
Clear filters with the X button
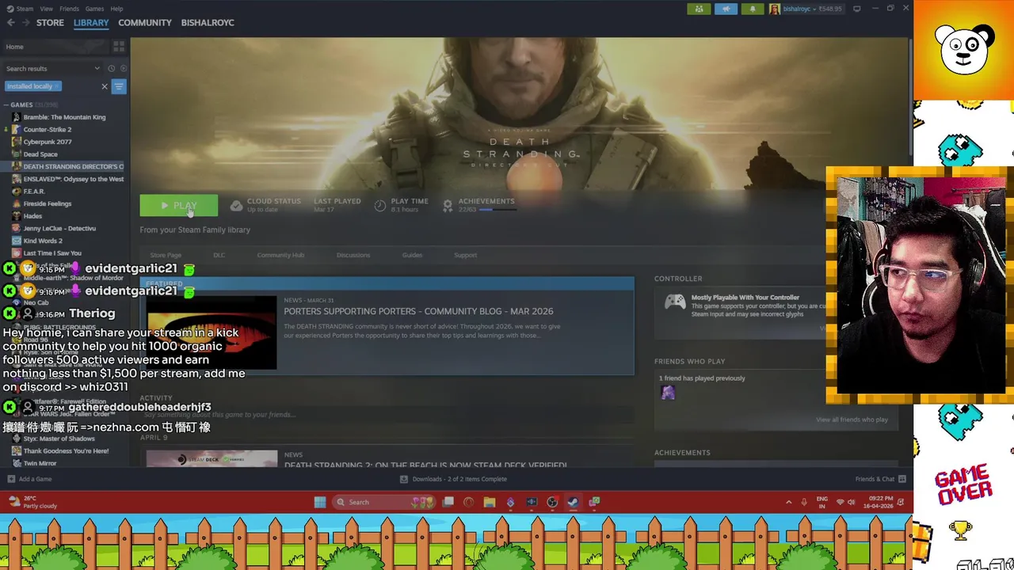point(104,86)
